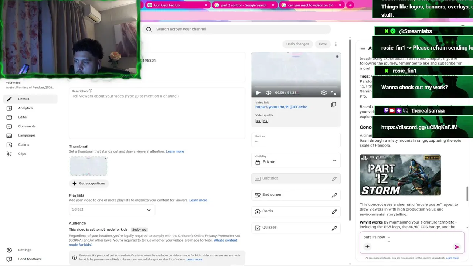Click Send feedback in the sidebar

pyautogui.click(x=30, y=259)
